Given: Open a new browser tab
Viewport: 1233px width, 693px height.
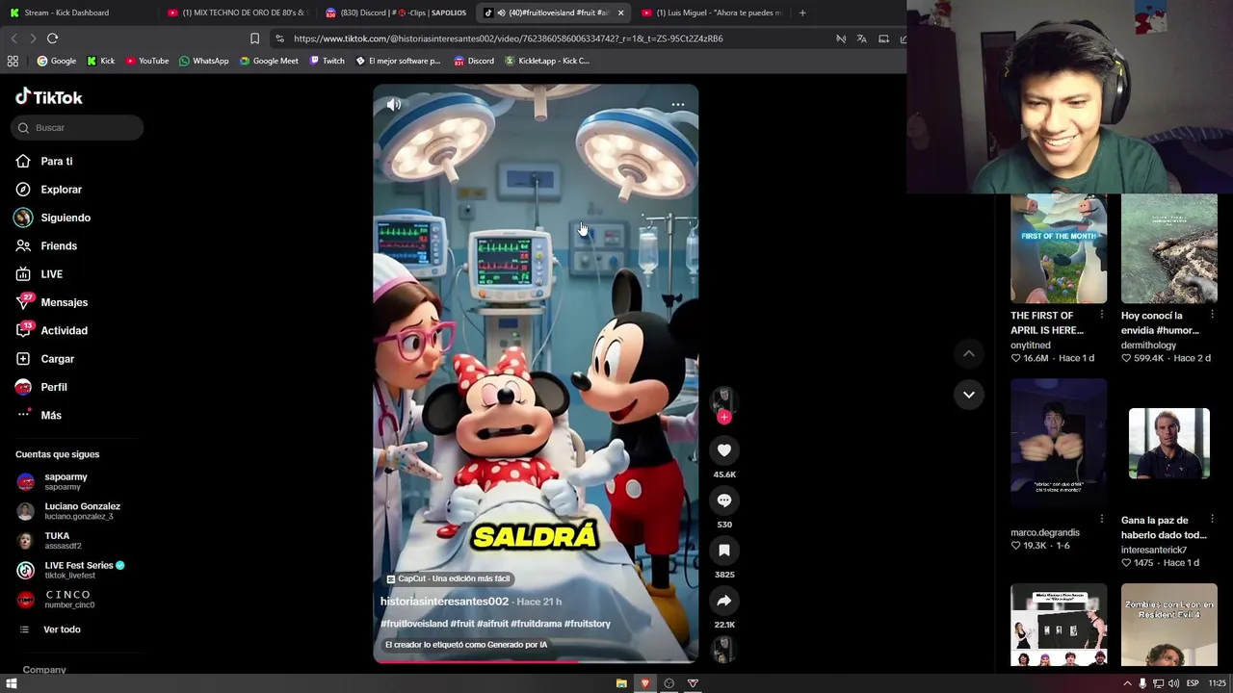Looking at the screenshot, I should point(802,13).
